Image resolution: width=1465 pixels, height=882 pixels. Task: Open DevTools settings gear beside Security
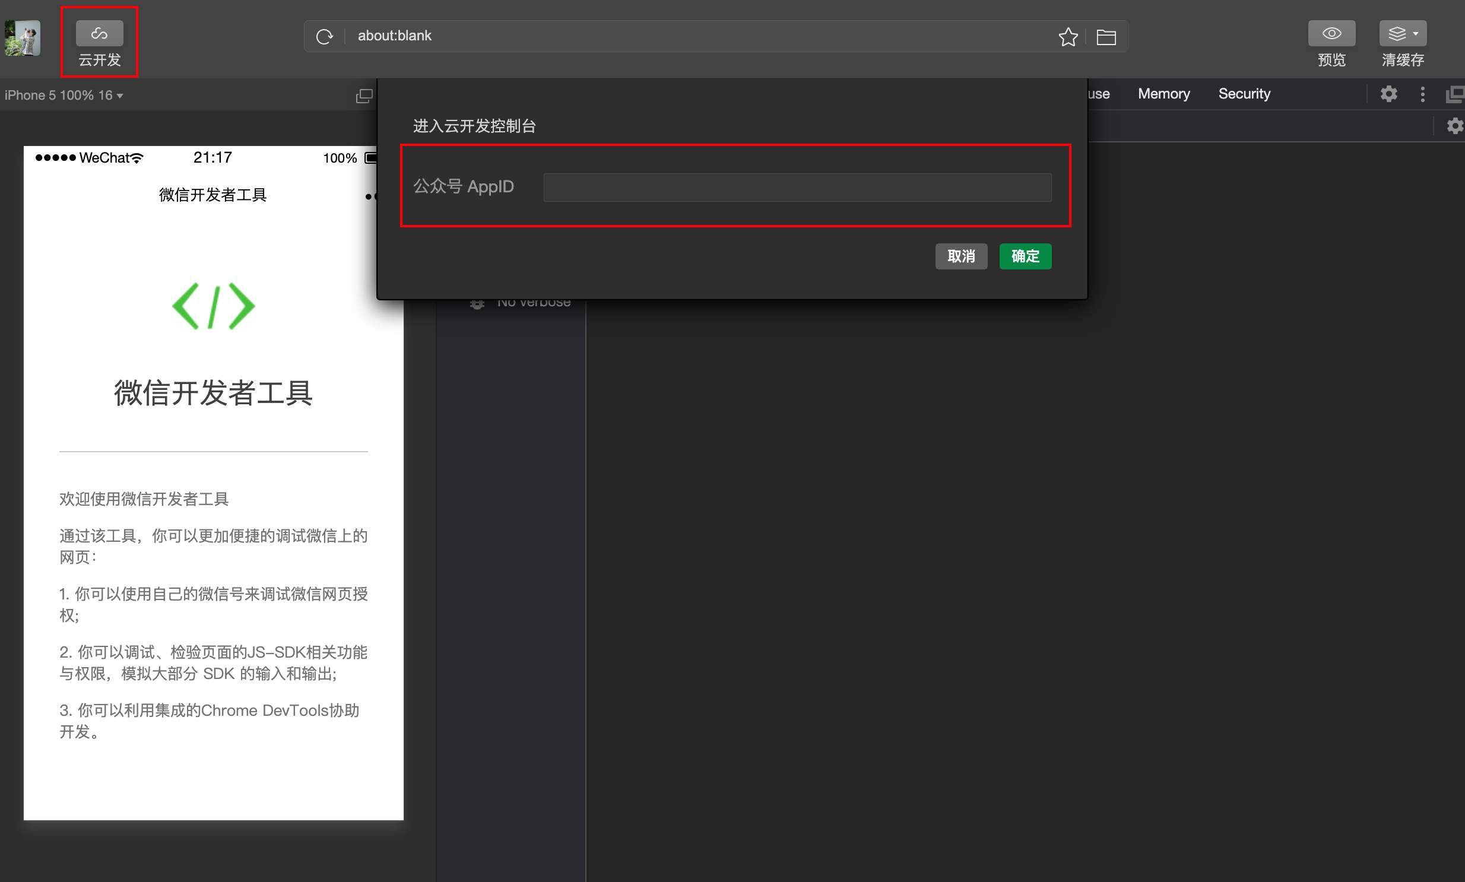click(1388, 94)
